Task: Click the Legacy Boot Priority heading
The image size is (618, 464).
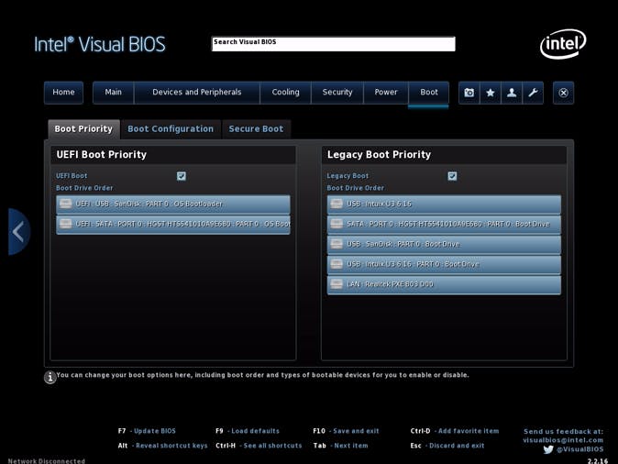Action: click(379, 155)
